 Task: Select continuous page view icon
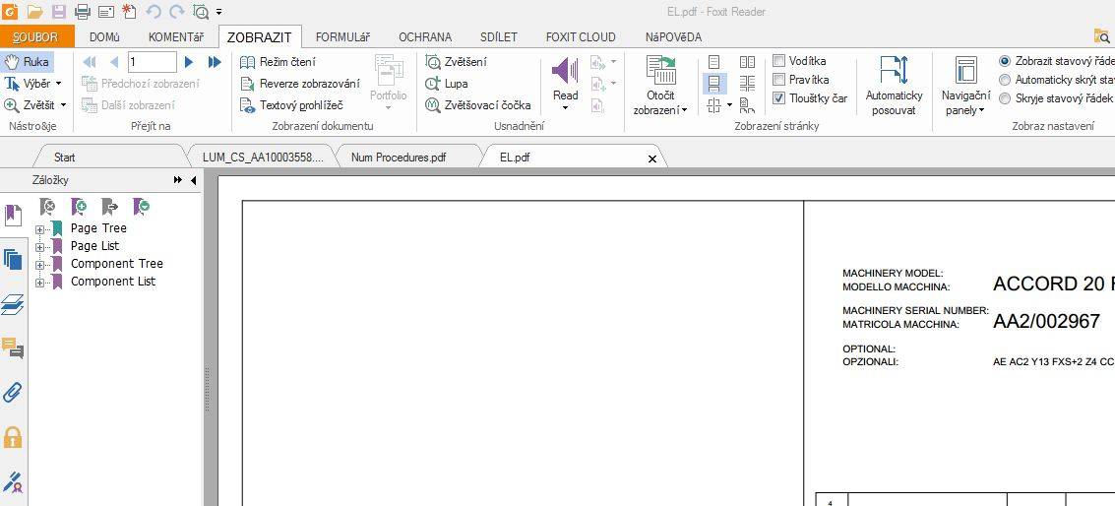(714, 84)
